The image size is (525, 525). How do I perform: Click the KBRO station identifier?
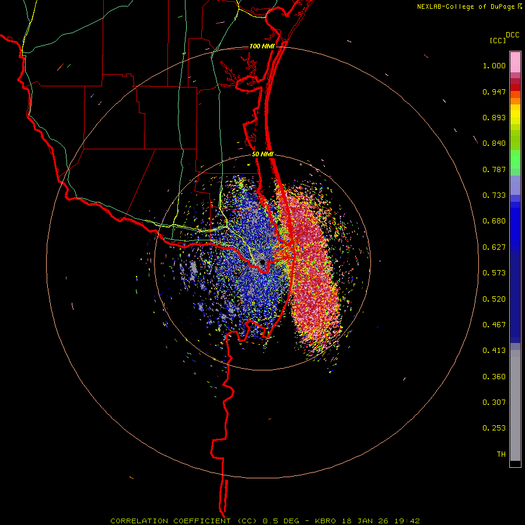(x=327, y=521)
